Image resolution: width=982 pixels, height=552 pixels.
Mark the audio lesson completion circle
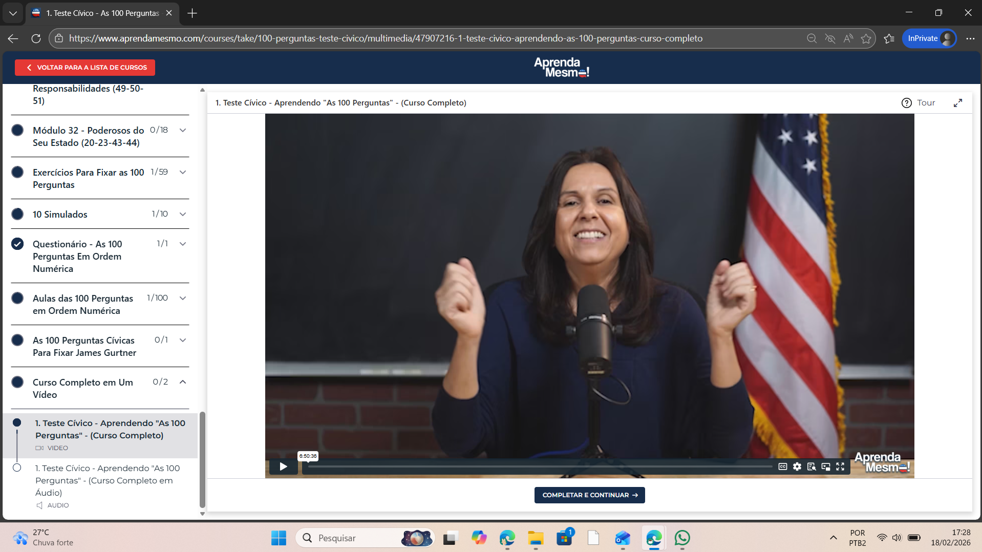click(17, 468)
